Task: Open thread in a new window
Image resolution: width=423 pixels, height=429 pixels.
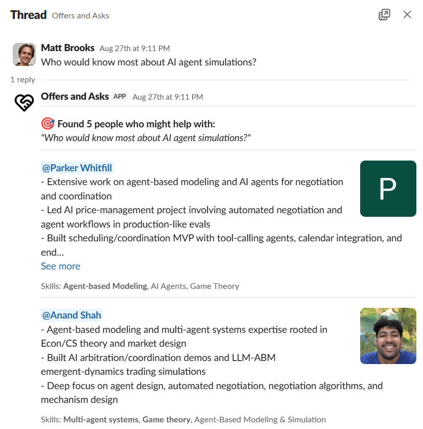Action: (x=384, y=14)
